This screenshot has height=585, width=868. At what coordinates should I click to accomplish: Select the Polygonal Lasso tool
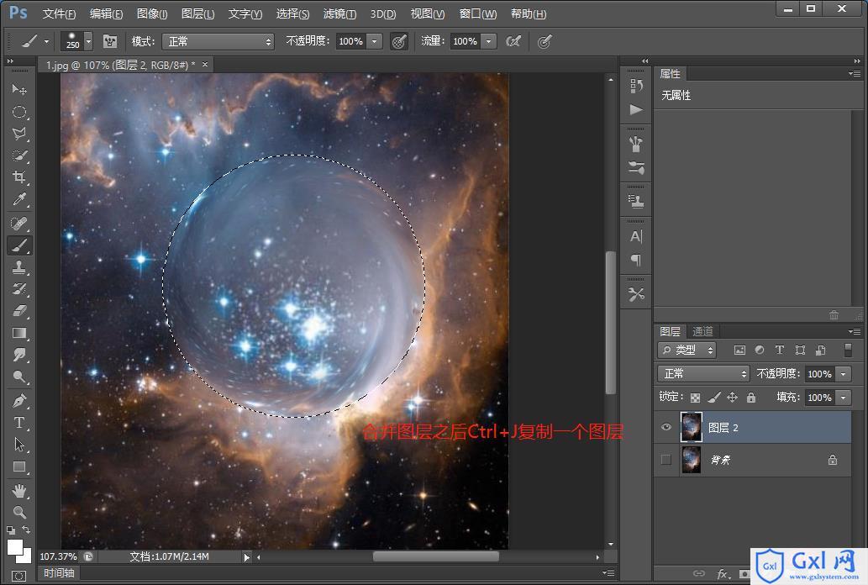(19, 134)
